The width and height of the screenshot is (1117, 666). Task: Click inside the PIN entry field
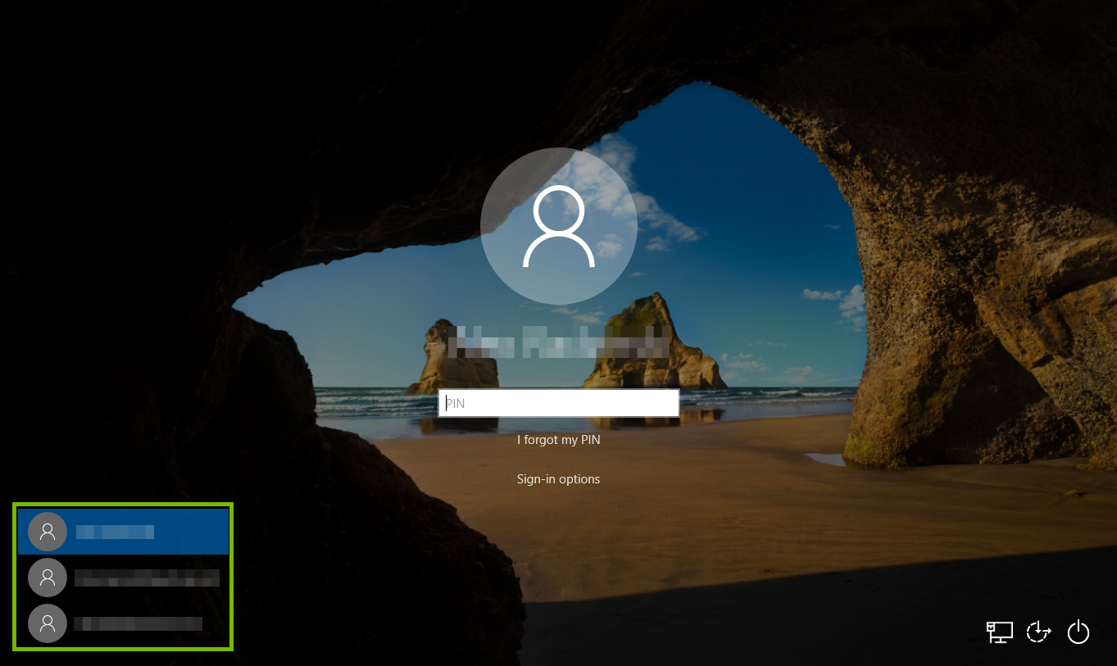click(x=558, y=403)
